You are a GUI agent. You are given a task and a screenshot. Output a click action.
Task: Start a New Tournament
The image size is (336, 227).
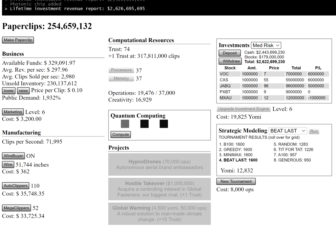pos(236,181)
